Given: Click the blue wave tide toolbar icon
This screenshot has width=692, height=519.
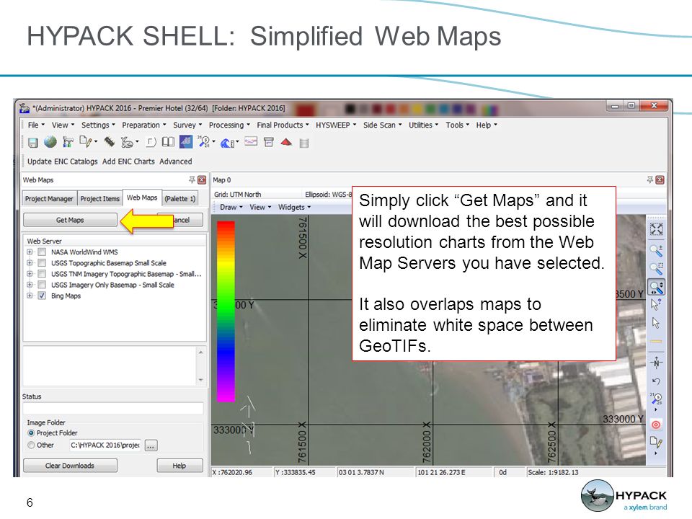Looking at the screenshot, I should coord(227,143).
